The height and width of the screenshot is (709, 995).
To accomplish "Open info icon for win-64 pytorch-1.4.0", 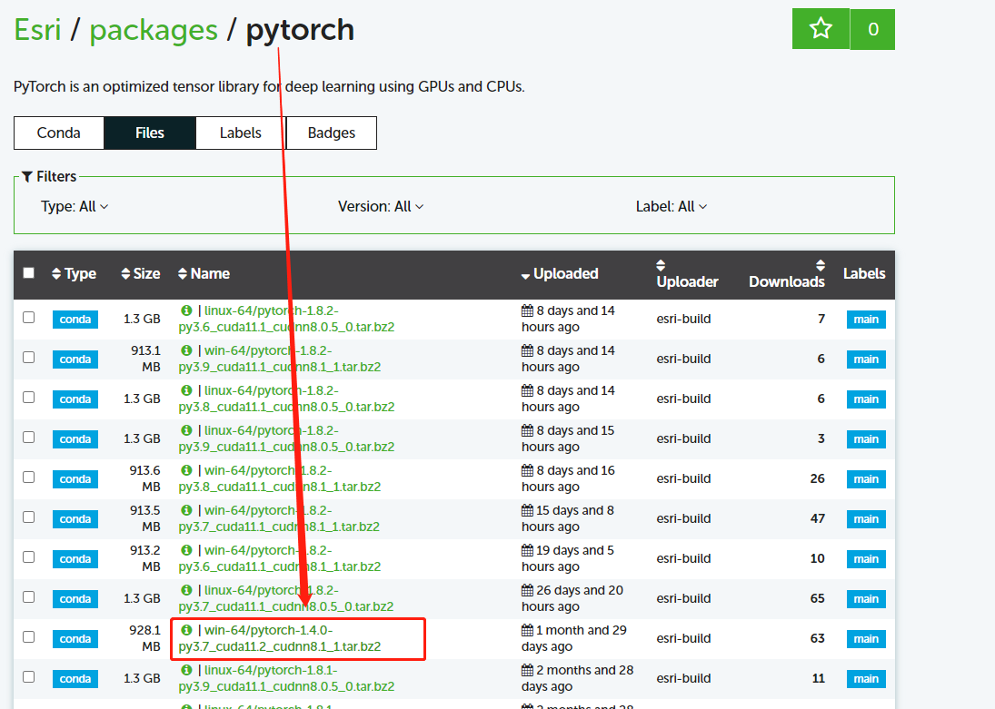I will [x=186, y=630].
